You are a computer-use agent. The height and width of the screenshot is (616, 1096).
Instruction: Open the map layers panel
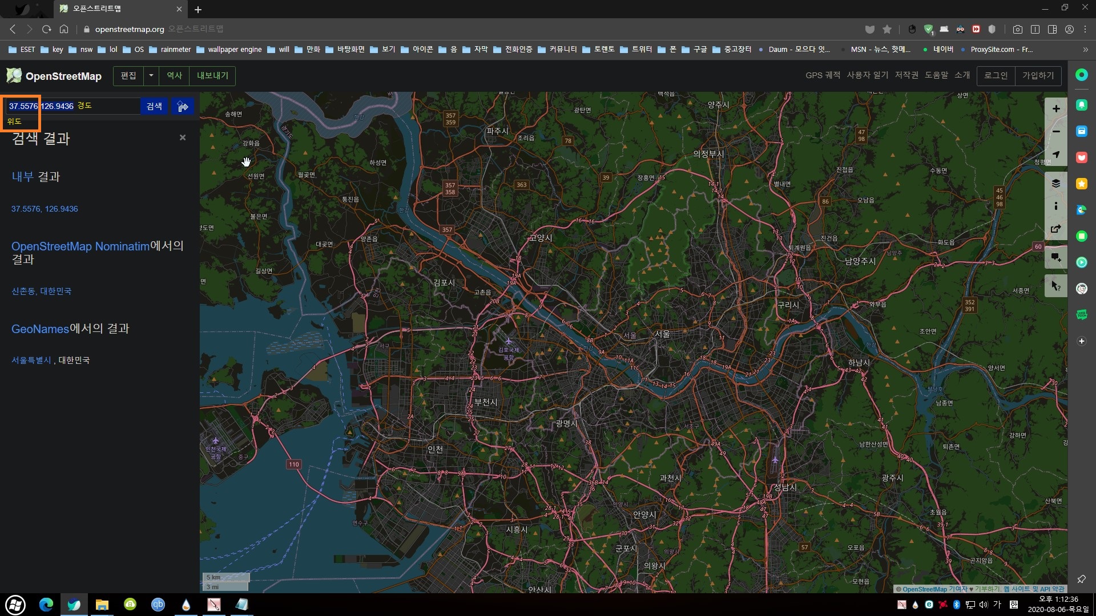1056,183
